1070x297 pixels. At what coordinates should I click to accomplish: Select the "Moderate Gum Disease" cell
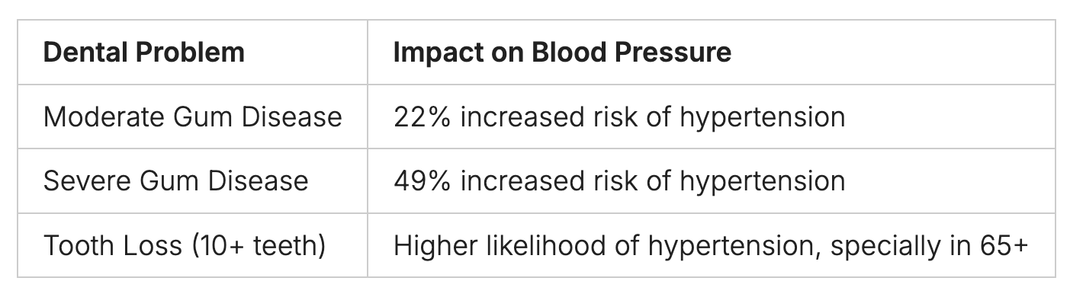point(192,117)
